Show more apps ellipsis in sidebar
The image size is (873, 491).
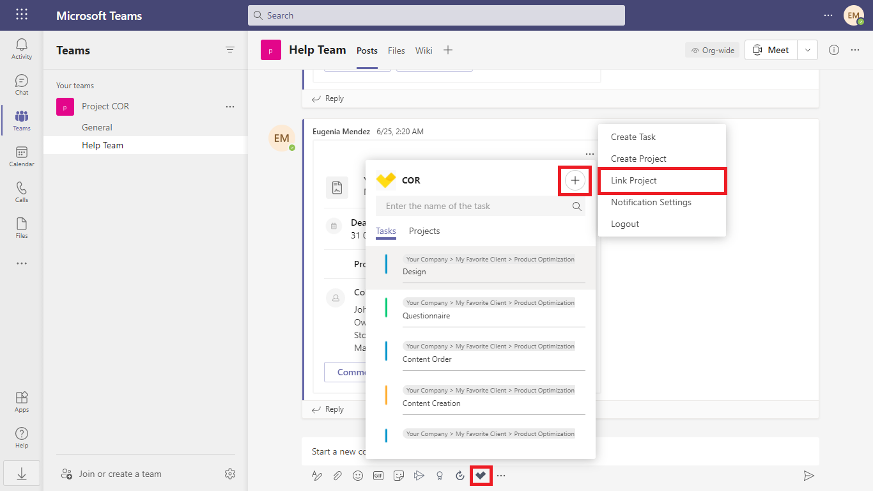(22, 263)
